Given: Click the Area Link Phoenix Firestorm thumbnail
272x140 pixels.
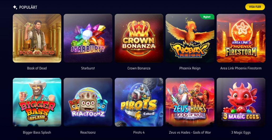Looking at the screenshot, I should (x=241, y=38).
